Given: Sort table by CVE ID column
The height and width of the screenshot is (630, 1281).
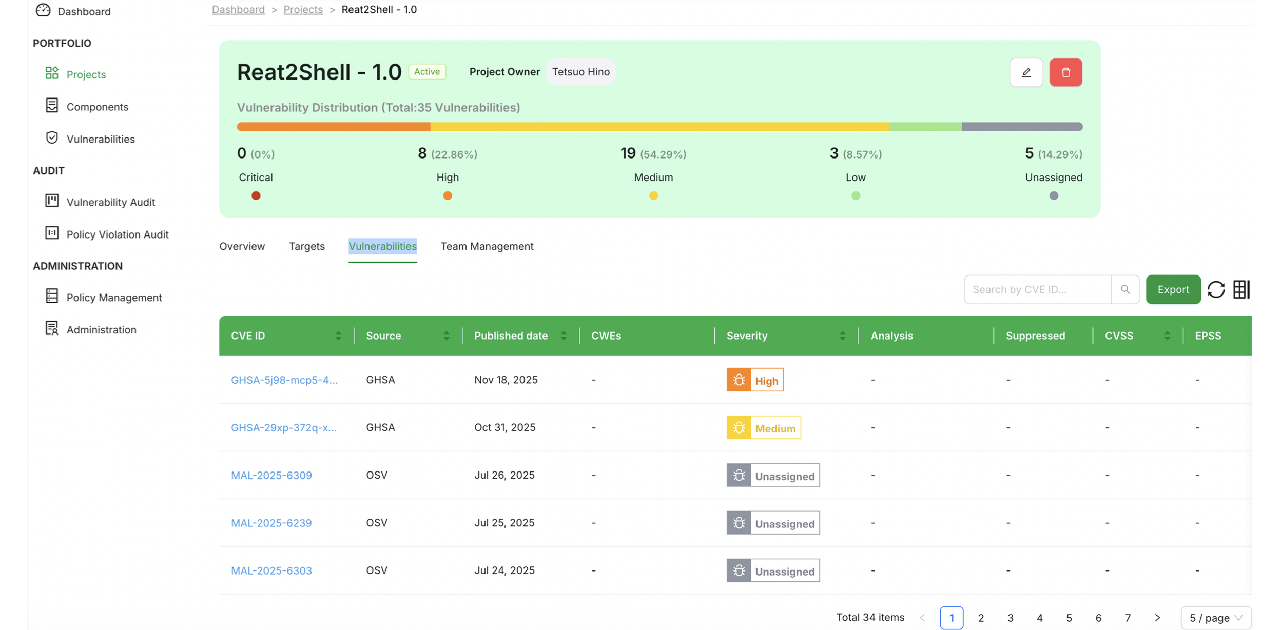Looking at the screenshot, I should click(x=338, y=336).
